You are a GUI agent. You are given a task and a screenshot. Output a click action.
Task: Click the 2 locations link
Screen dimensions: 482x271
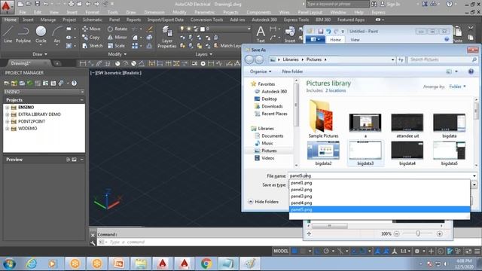click(x=335, y=90)
